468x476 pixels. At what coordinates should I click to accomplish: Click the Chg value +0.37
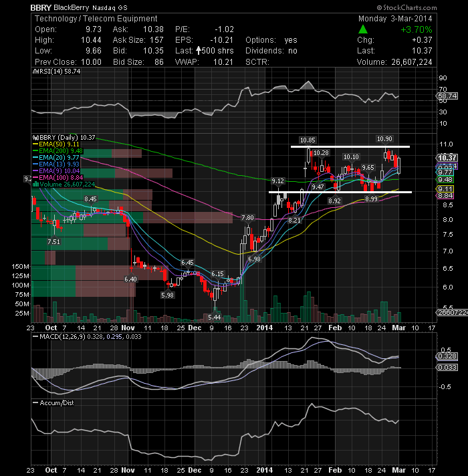pos(422,40)
